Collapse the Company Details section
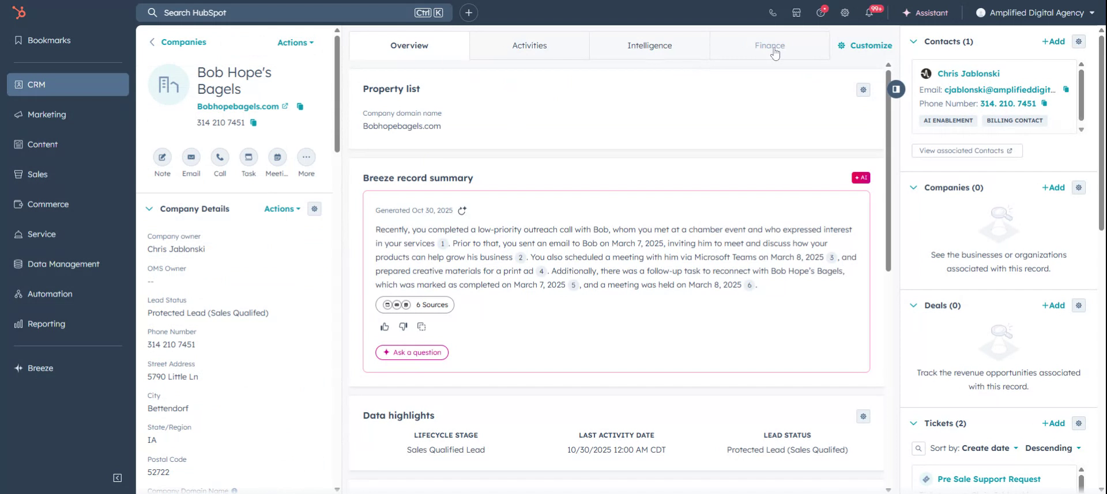Viewport: 1107px width, 494px height. point(149,209)
